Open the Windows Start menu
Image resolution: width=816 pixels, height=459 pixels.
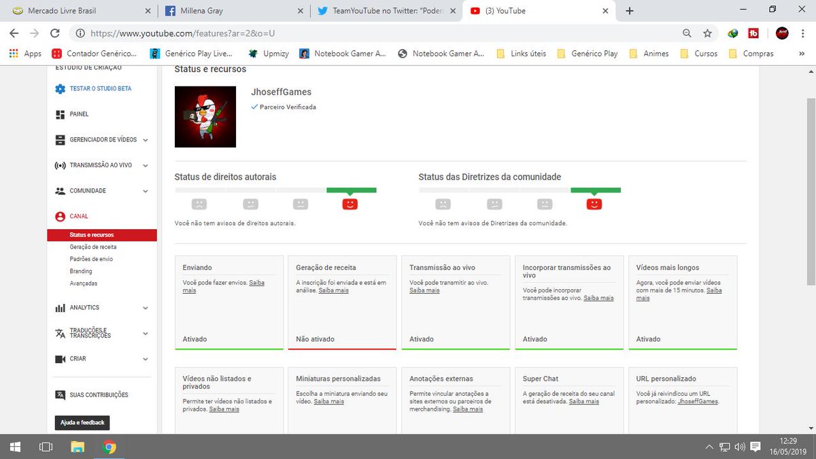[x=14, y=447]
